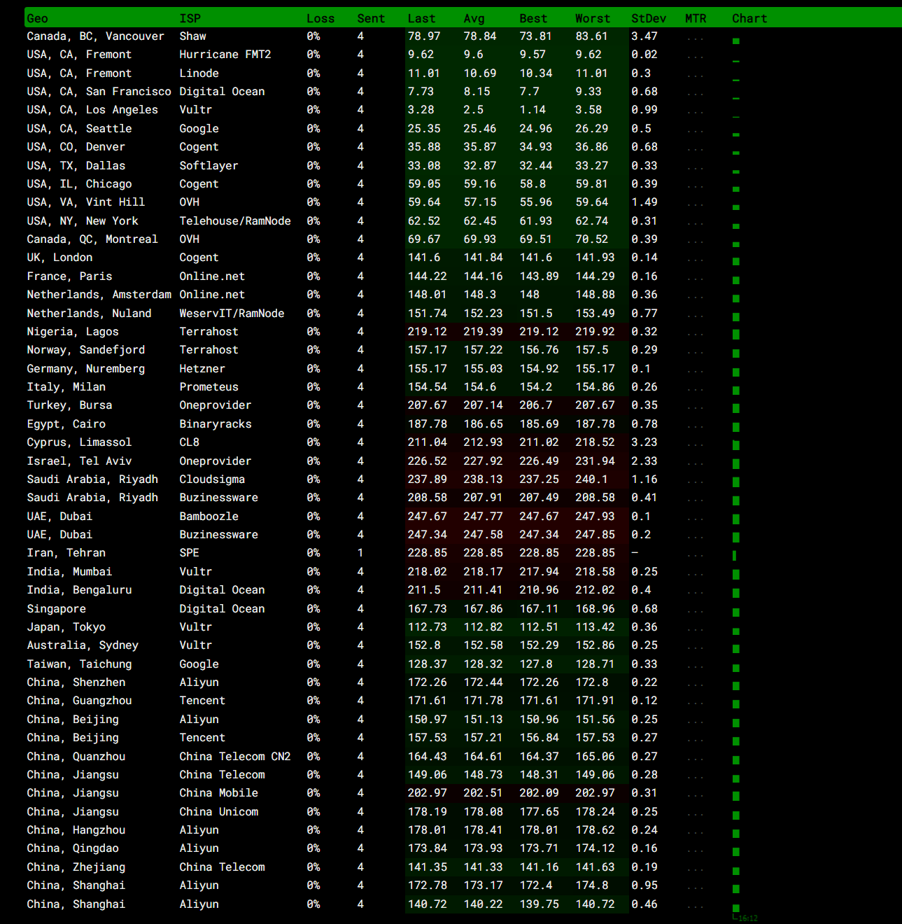902x924 pixels.
Task: Click the 'Cloudsigma' ISP name
Action: click(x=213, y=479)
